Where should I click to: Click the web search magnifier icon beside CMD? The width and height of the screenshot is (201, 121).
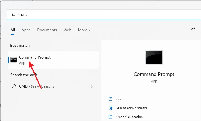tap(14, 86)
